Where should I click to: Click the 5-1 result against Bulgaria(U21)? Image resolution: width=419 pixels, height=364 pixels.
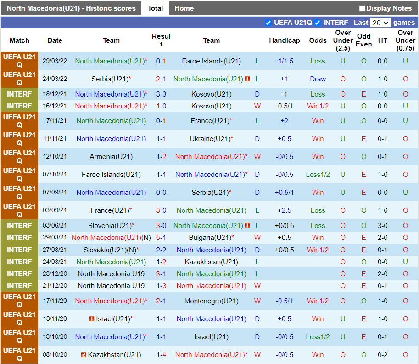coord(161,238)
